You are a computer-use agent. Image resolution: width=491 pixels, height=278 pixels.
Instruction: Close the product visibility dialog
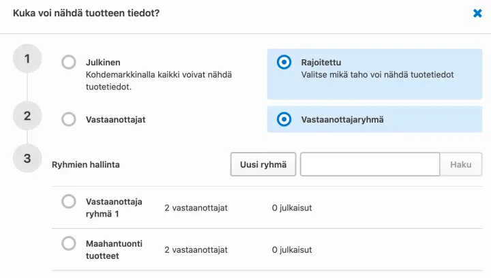(477, 13)
